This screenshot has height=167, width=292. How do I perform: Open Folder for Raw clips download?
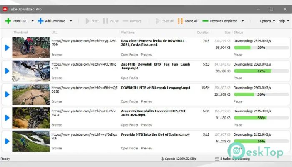[129, 55]
